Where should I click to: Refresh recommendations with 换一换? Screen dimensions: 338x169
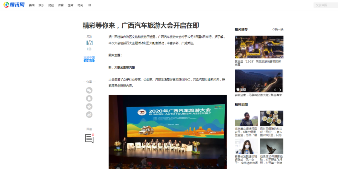[278, 29]
